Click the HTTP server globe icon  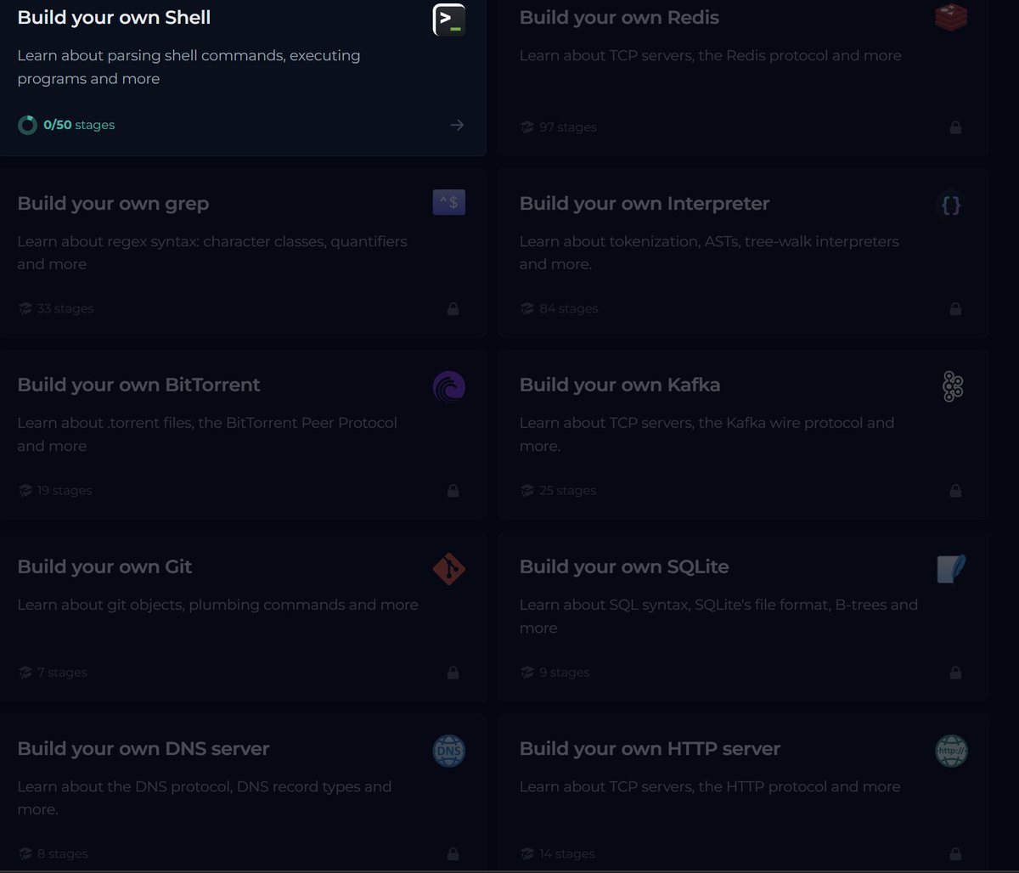[951, 751]
